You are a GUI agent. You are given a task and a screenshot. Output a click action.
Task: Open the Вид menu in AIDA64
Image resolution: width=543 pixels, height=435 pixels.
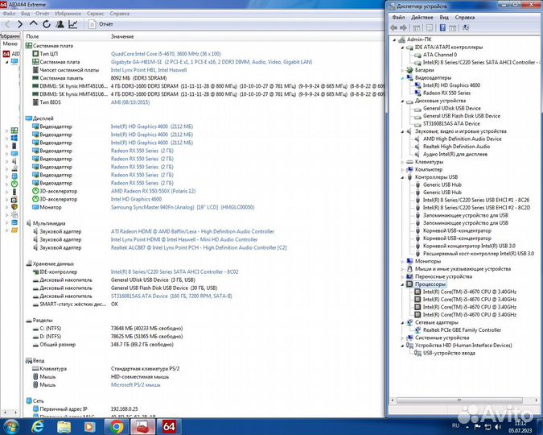[x=25, y=14]
